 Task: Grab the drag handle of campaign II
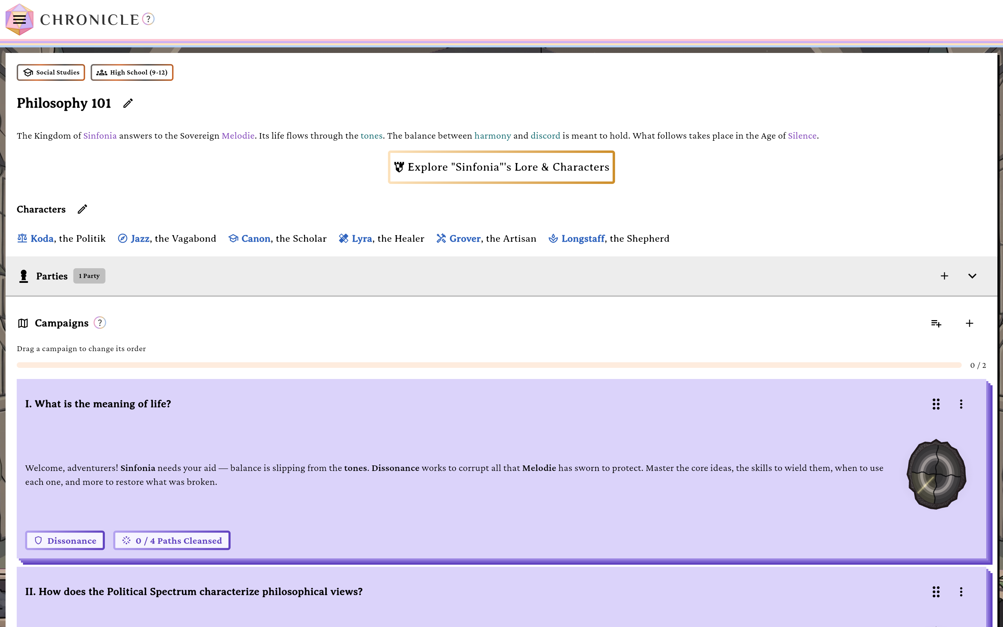[936, 592]
